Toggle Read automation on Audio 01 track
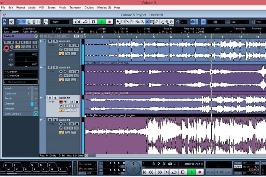This screenshot has width=266, height=177. coord(71,45)
